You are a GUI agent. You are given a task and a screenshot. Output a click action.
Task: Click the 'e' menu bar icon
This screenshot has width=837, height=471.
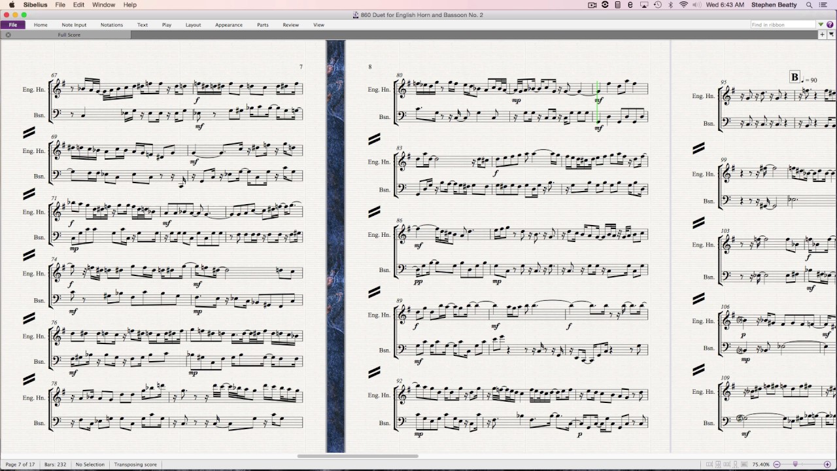630,5
